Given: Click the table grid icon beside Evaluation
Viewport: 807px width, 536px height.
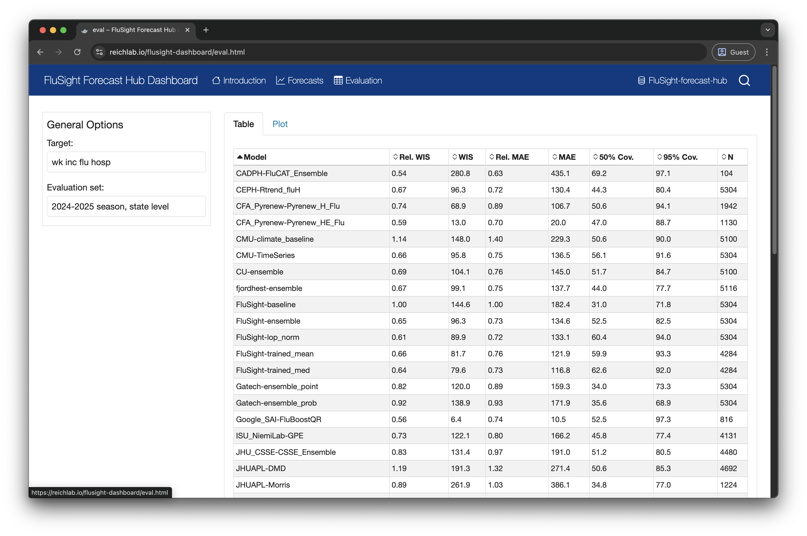Looking at the screenshot, I should tap(338, 80).
